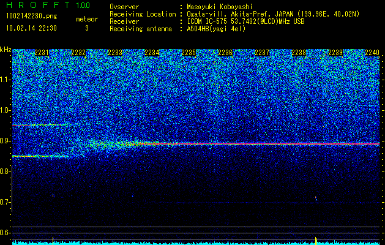Click the 0.7 kHz axis label
The width and height of the screenshot is (385, 245).
(x=5, y=202)
